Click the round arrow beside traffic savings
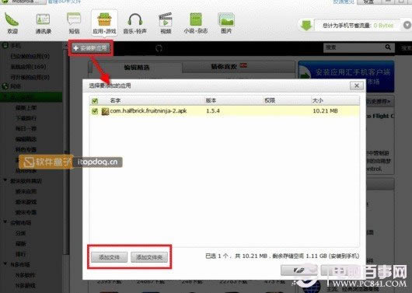The height and width of the screenshot is (293, 412). tap(407, 25)
